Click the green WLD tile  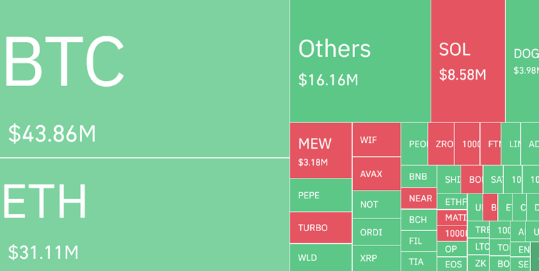[x=321, y=257]
